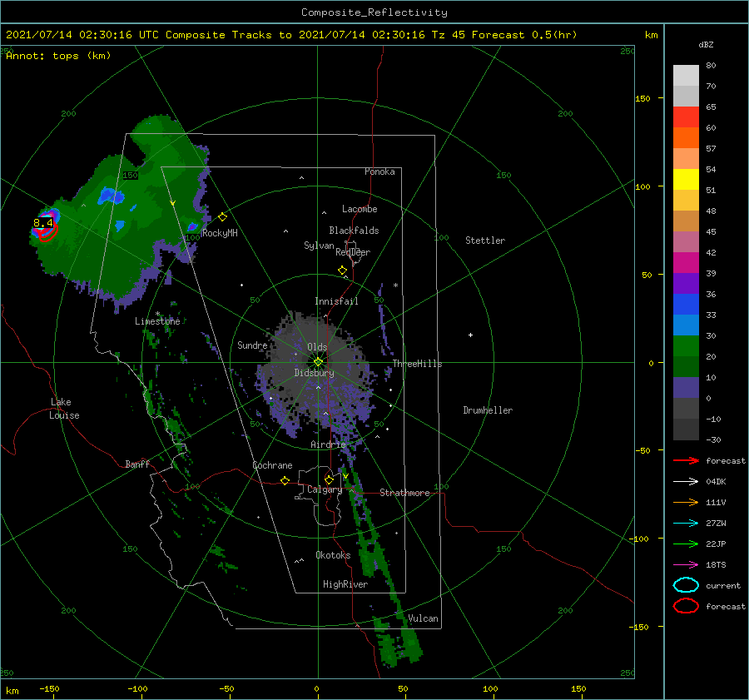This screenshot has height=700, width=749.
Task: Select the slate 0-10 dBZ swatch
Action: (686, 388)
